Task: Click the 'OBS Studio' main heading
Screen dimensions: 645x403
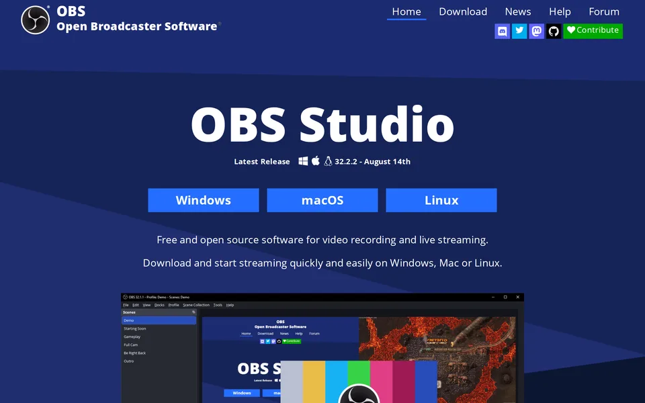Action: pos(322,124)
